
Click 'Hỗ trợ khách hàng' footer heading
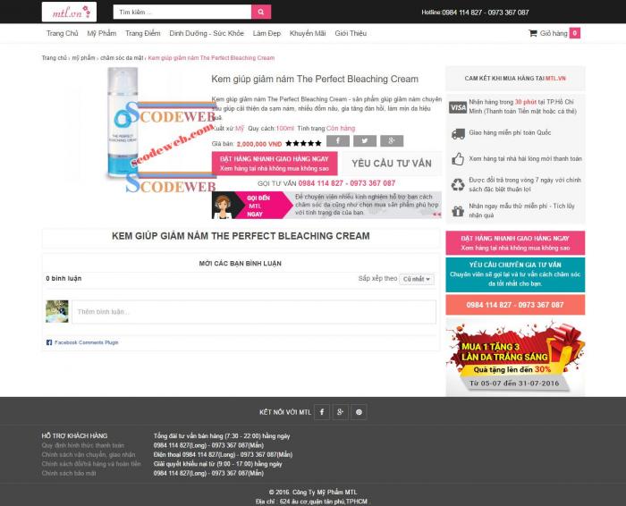(74, 435)
